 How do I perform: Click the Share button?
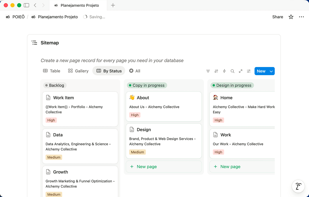(278, 17)
